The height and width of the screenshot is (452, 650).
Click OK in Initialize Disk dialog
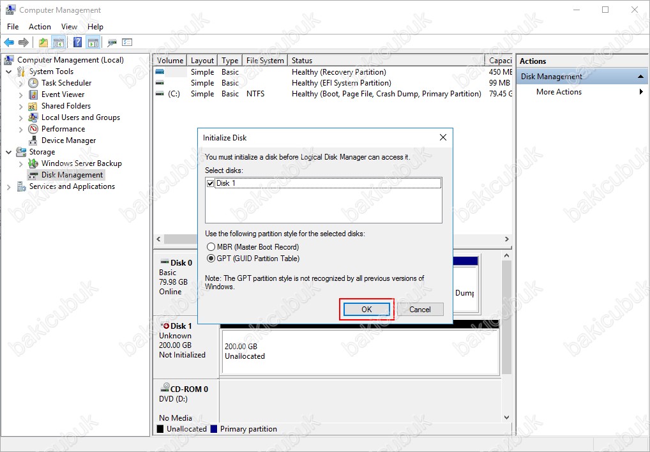point(367,310)
